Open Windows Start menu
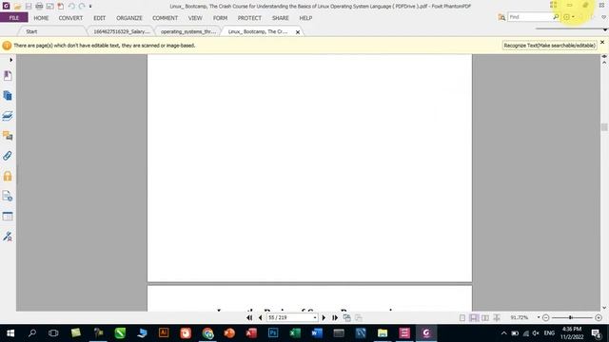This screenshot has height=342, width=609. click(10, 333)
